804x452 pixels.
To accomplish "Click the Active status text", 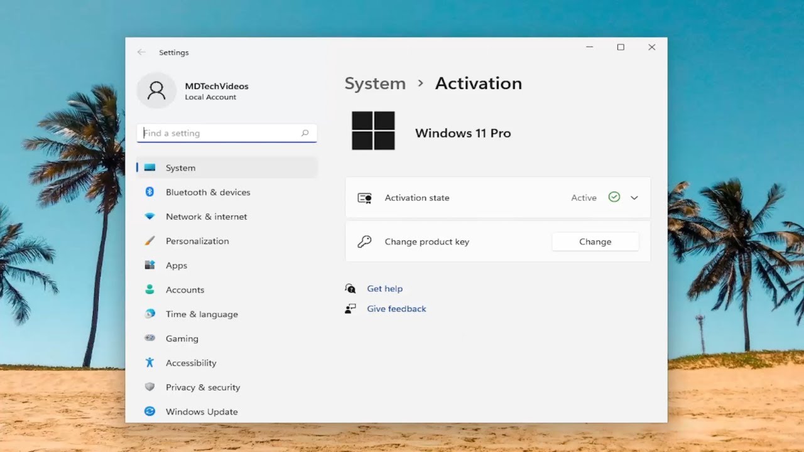I will click(x=584, y=198).
